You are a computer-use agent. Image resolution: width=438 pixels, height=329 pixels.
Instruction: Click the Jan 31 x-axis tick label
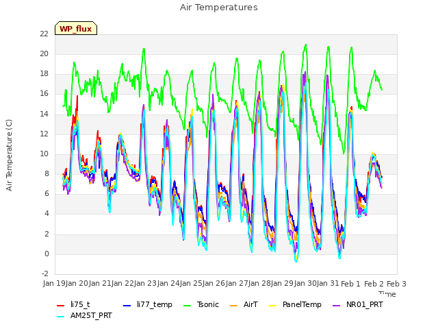[328, 283]
